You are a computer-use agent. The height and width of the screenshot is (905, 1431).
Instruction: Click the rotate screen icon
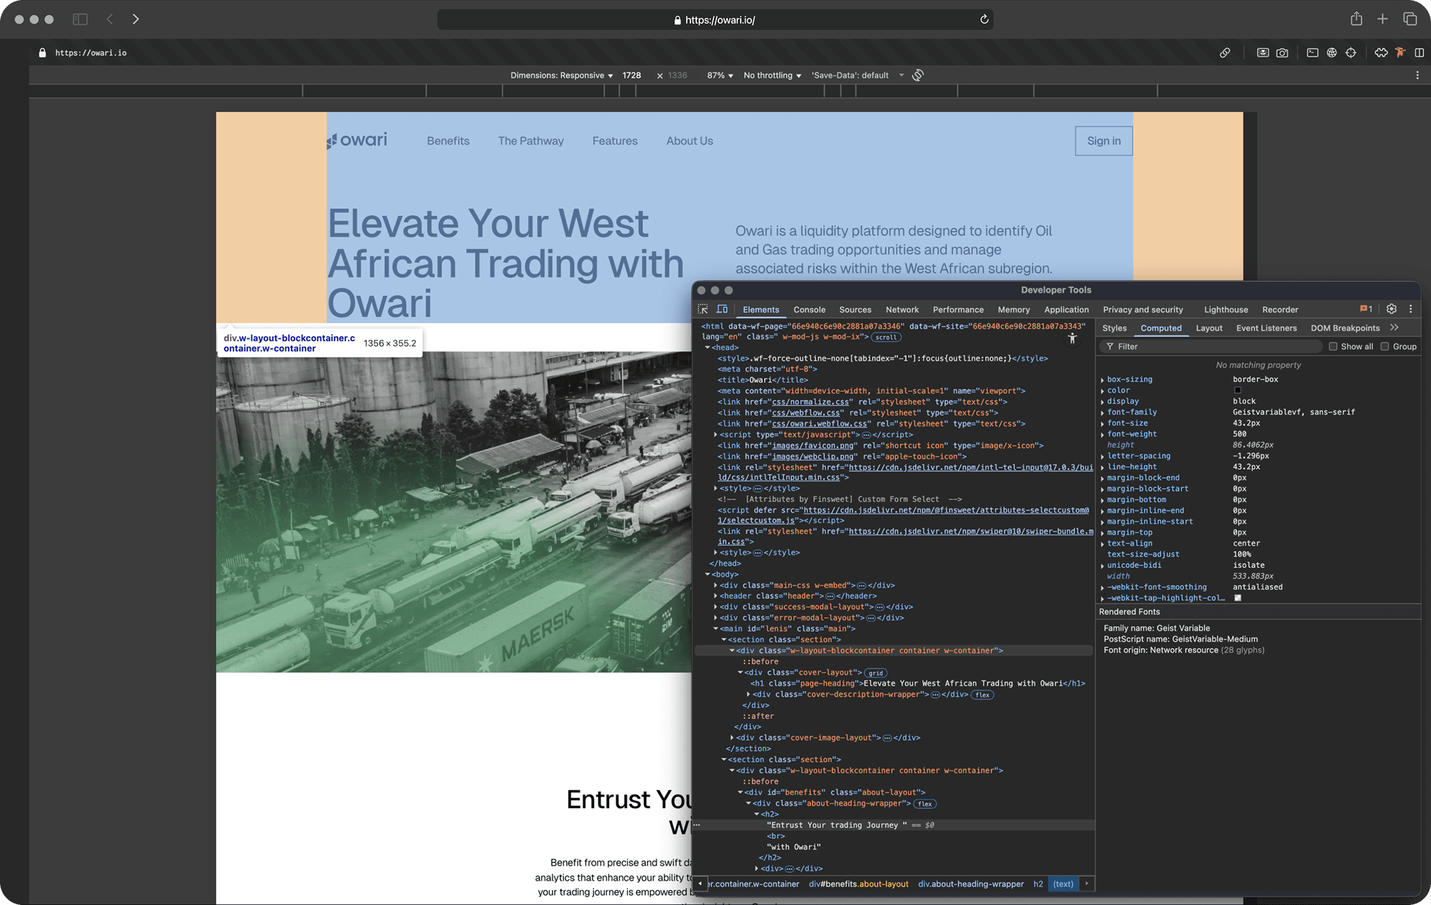tap(918, 75)
